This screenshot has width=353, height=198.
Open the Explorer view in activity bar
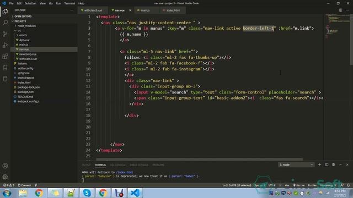5,12
